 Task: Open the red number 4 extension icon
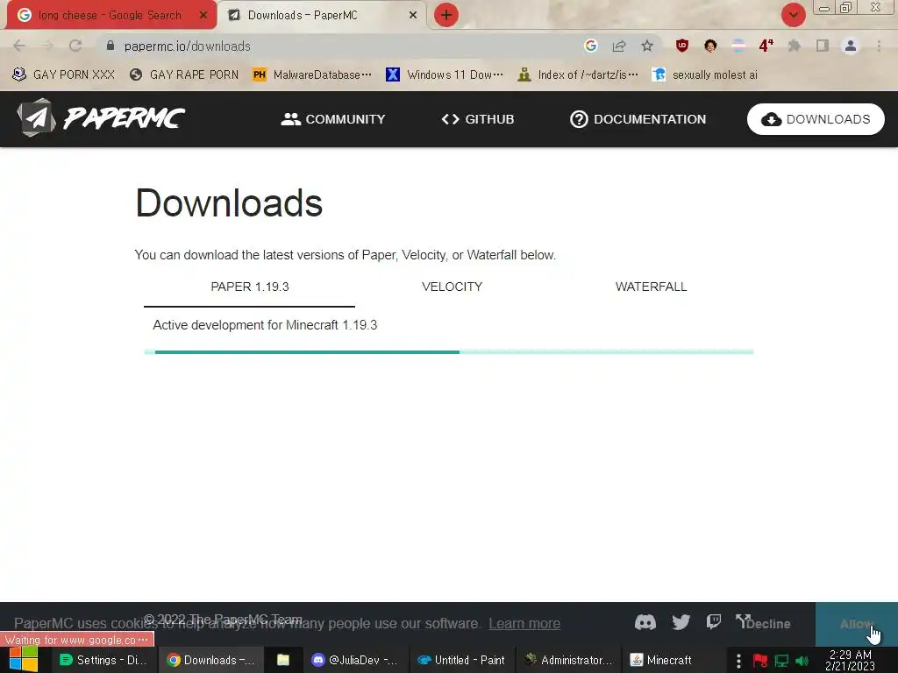coord(766,46)
